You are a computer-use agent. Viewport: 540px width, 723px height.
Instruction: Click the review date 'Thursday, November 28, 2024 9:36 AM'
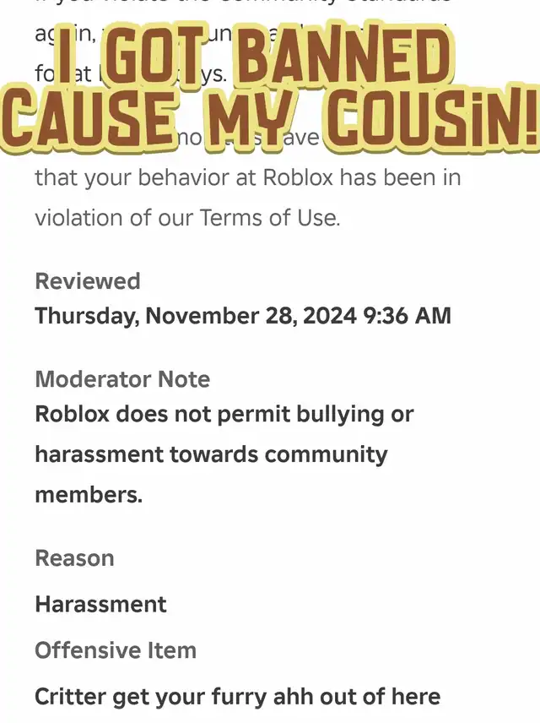point(243,316)
